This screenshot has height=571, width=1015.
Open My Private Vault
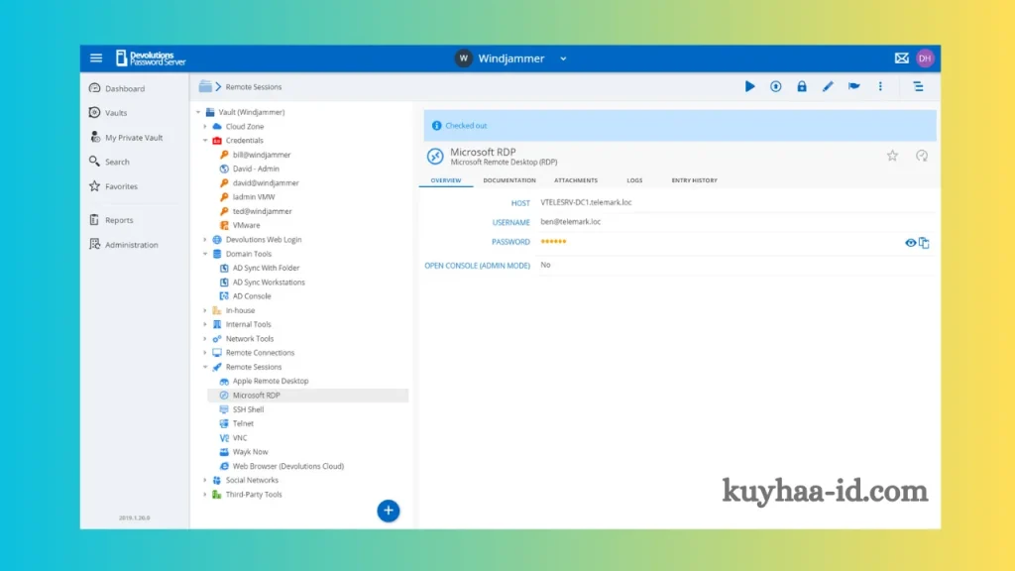pos(134,137)
